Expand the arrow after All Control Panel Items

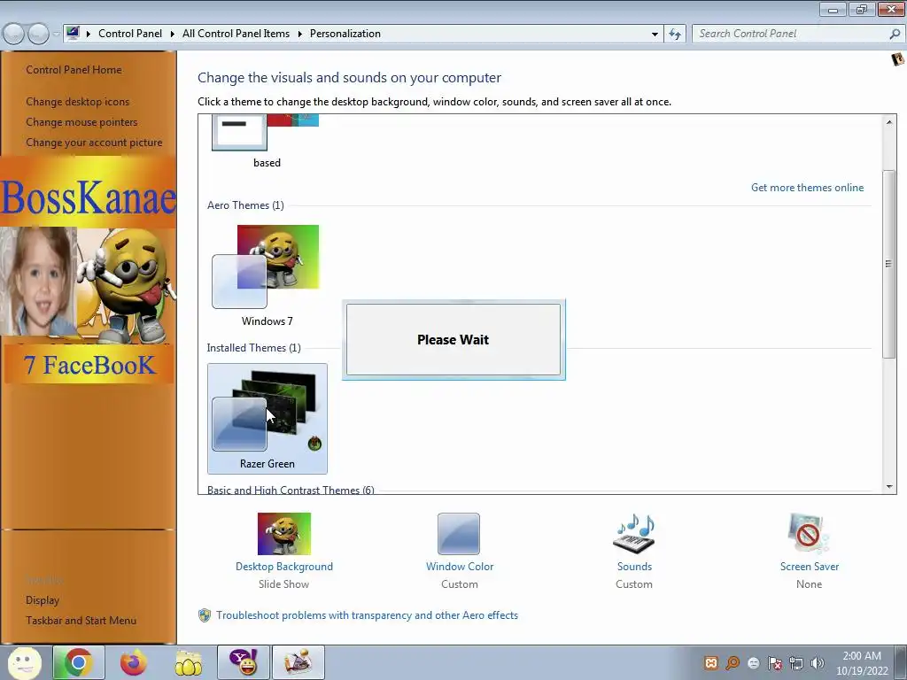[299, 35]
